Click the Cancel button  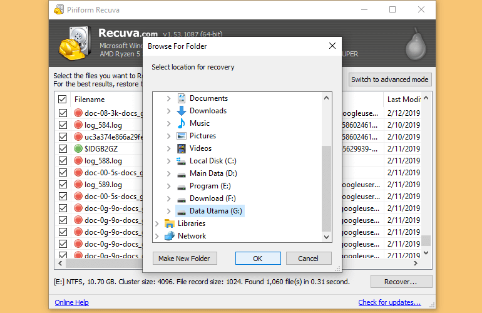[x=309, y=259]
